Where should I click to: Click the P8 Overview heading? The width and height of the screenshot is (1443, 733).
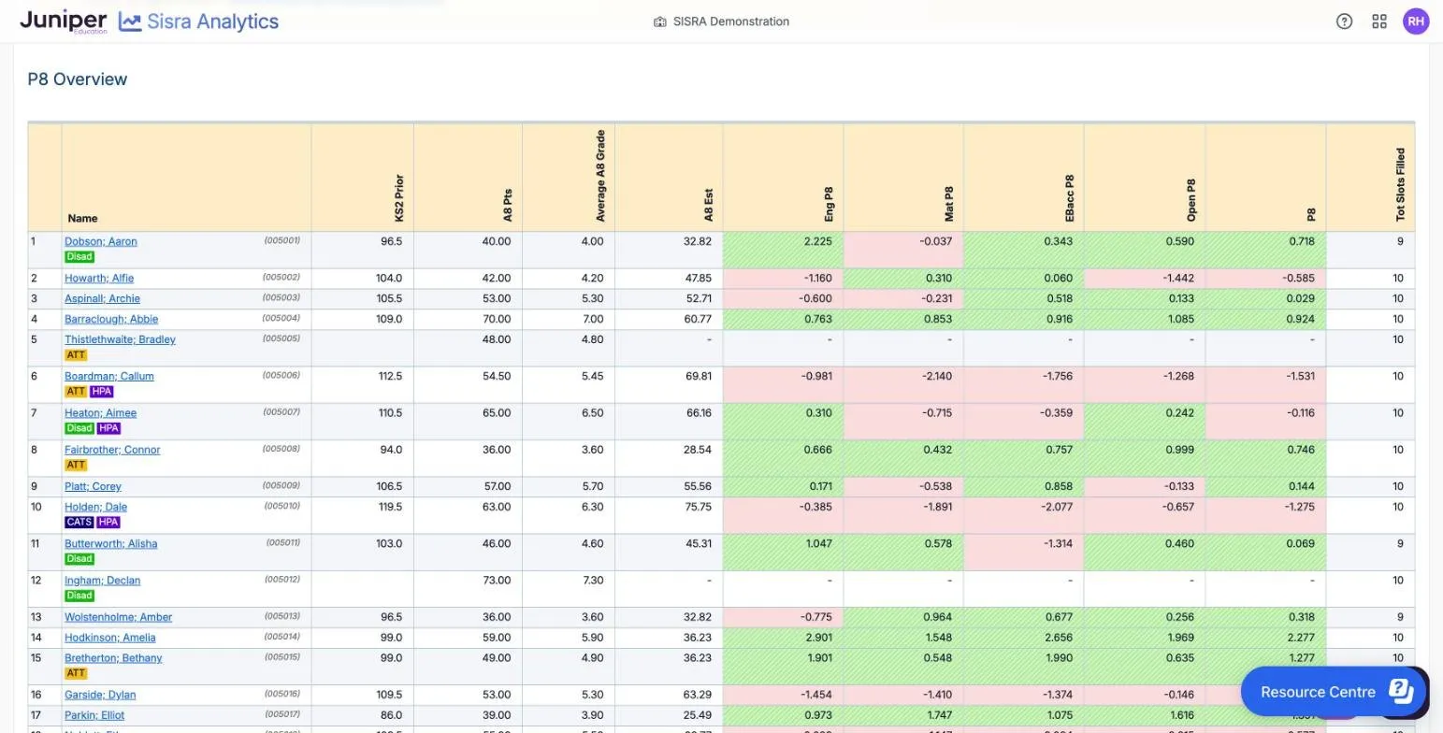point(78,79)
